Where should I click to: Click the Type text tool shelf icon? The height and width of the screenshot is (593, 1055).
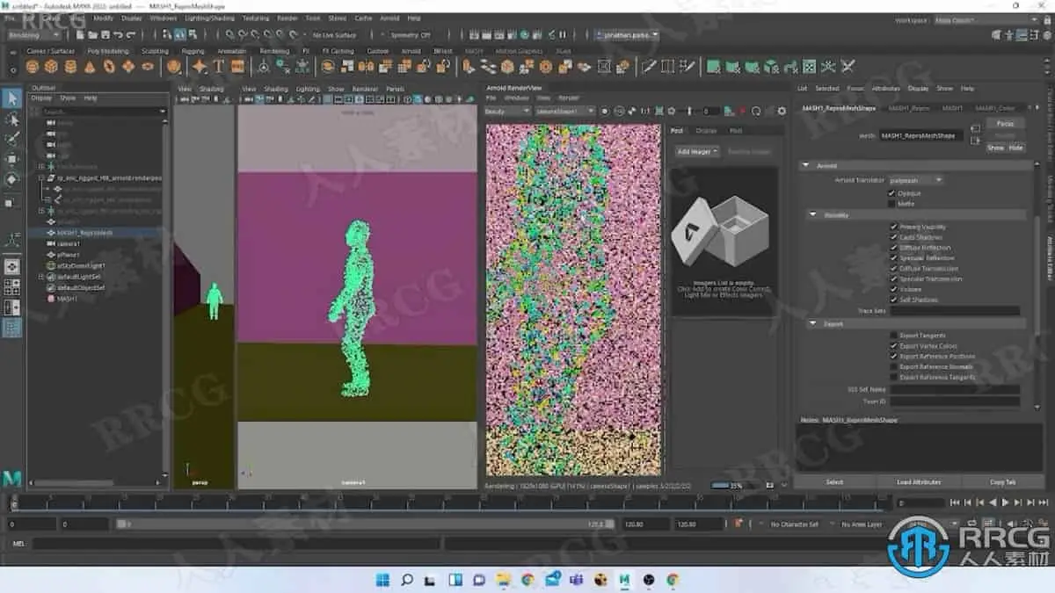pos(218,67)
